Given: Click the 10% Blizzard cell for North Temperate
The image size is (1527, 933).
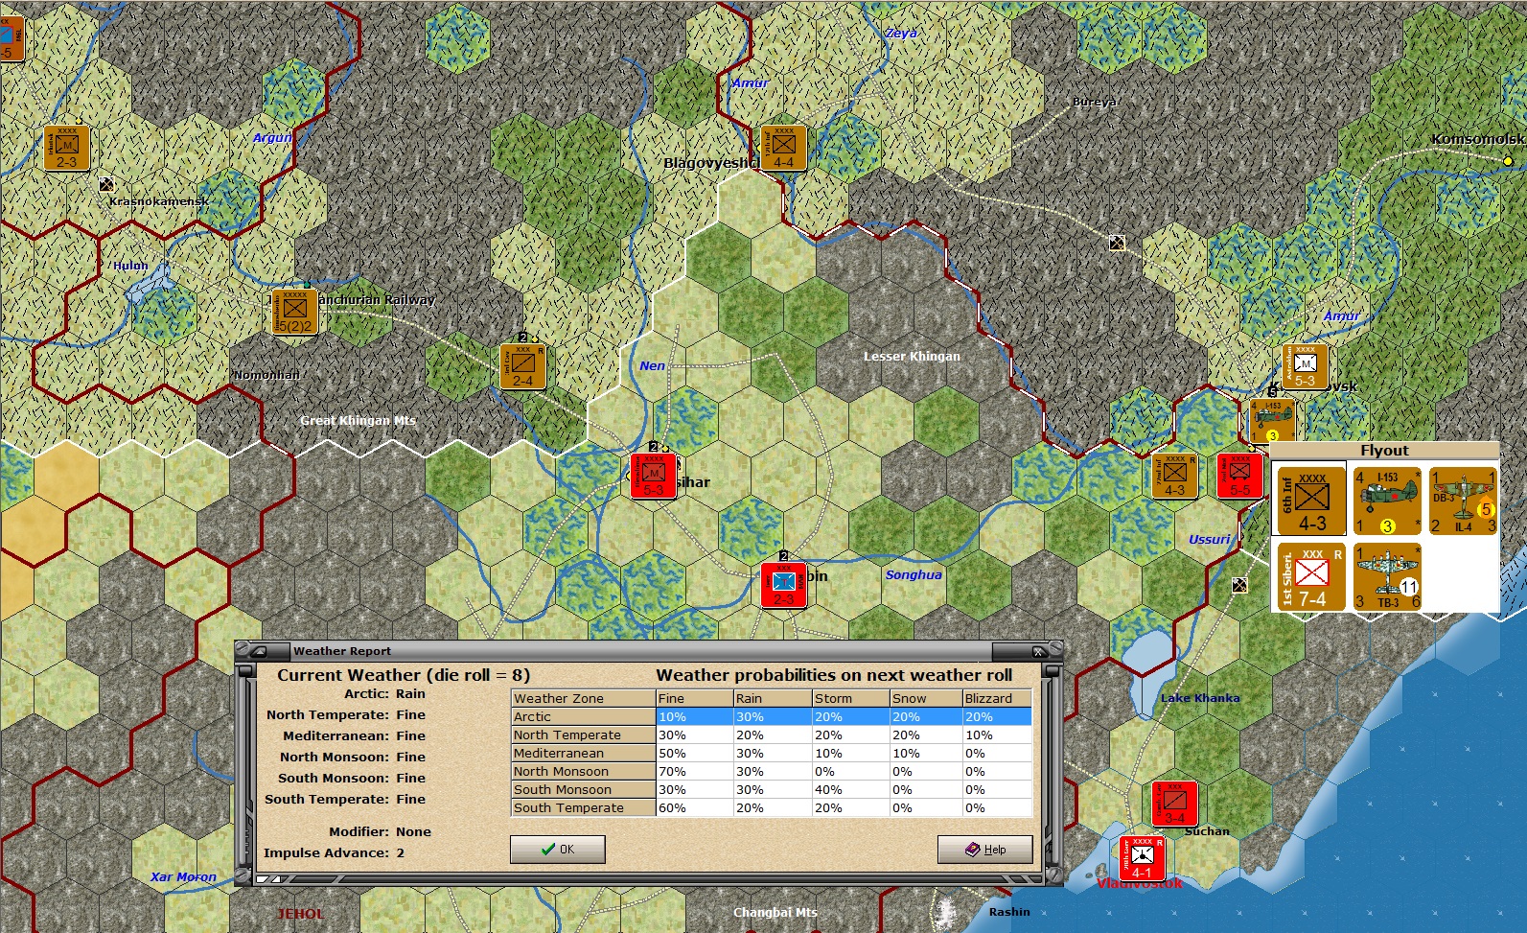Looking at the screenshot, I should tap(997, 735).
